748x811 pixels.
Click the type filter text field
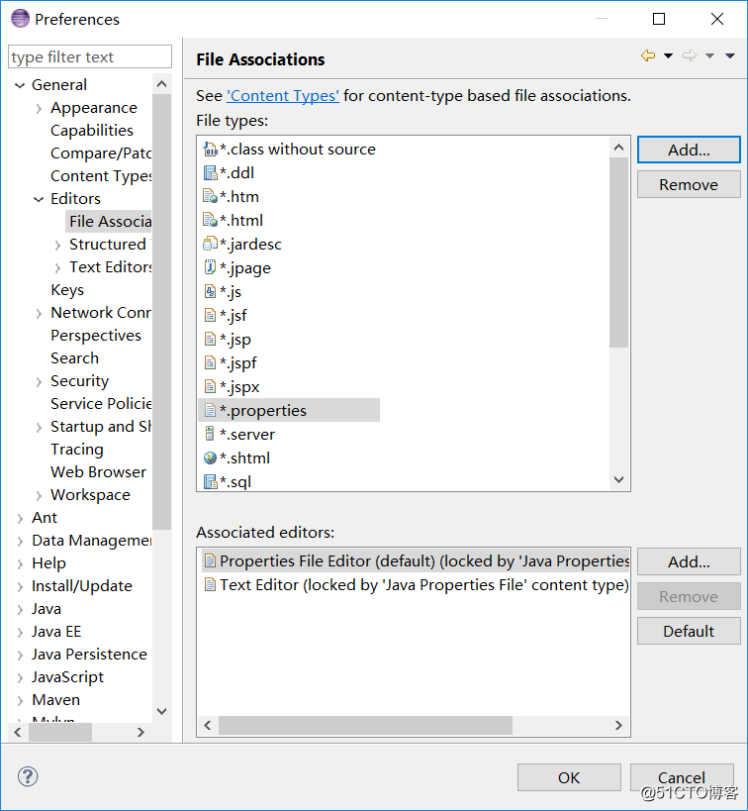[90, 56]
